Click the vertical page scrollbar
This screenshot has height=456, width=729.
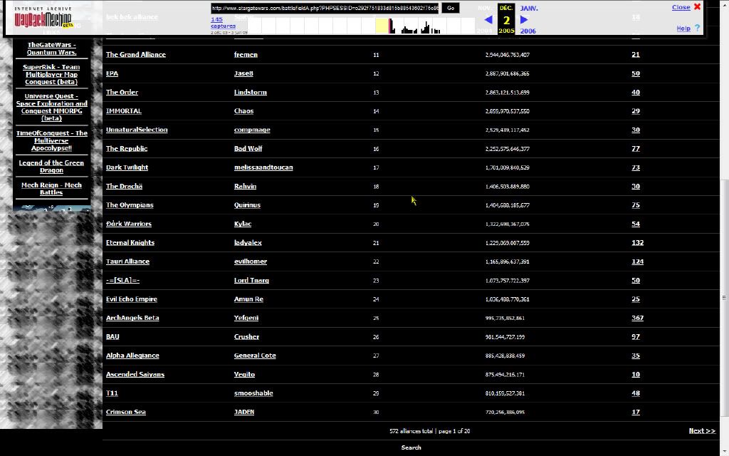pyautogui.click(x=724, y=214)
